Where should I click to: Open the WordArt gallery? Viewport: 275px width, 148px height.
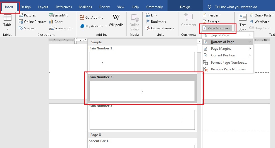pyautogui.click(x=260, y=22)
